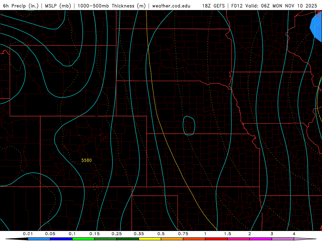This screenshot has width=322, height=241.
Task: Click the '1000-500mb Thickness (m)' header label
Action: click(111, 6)
